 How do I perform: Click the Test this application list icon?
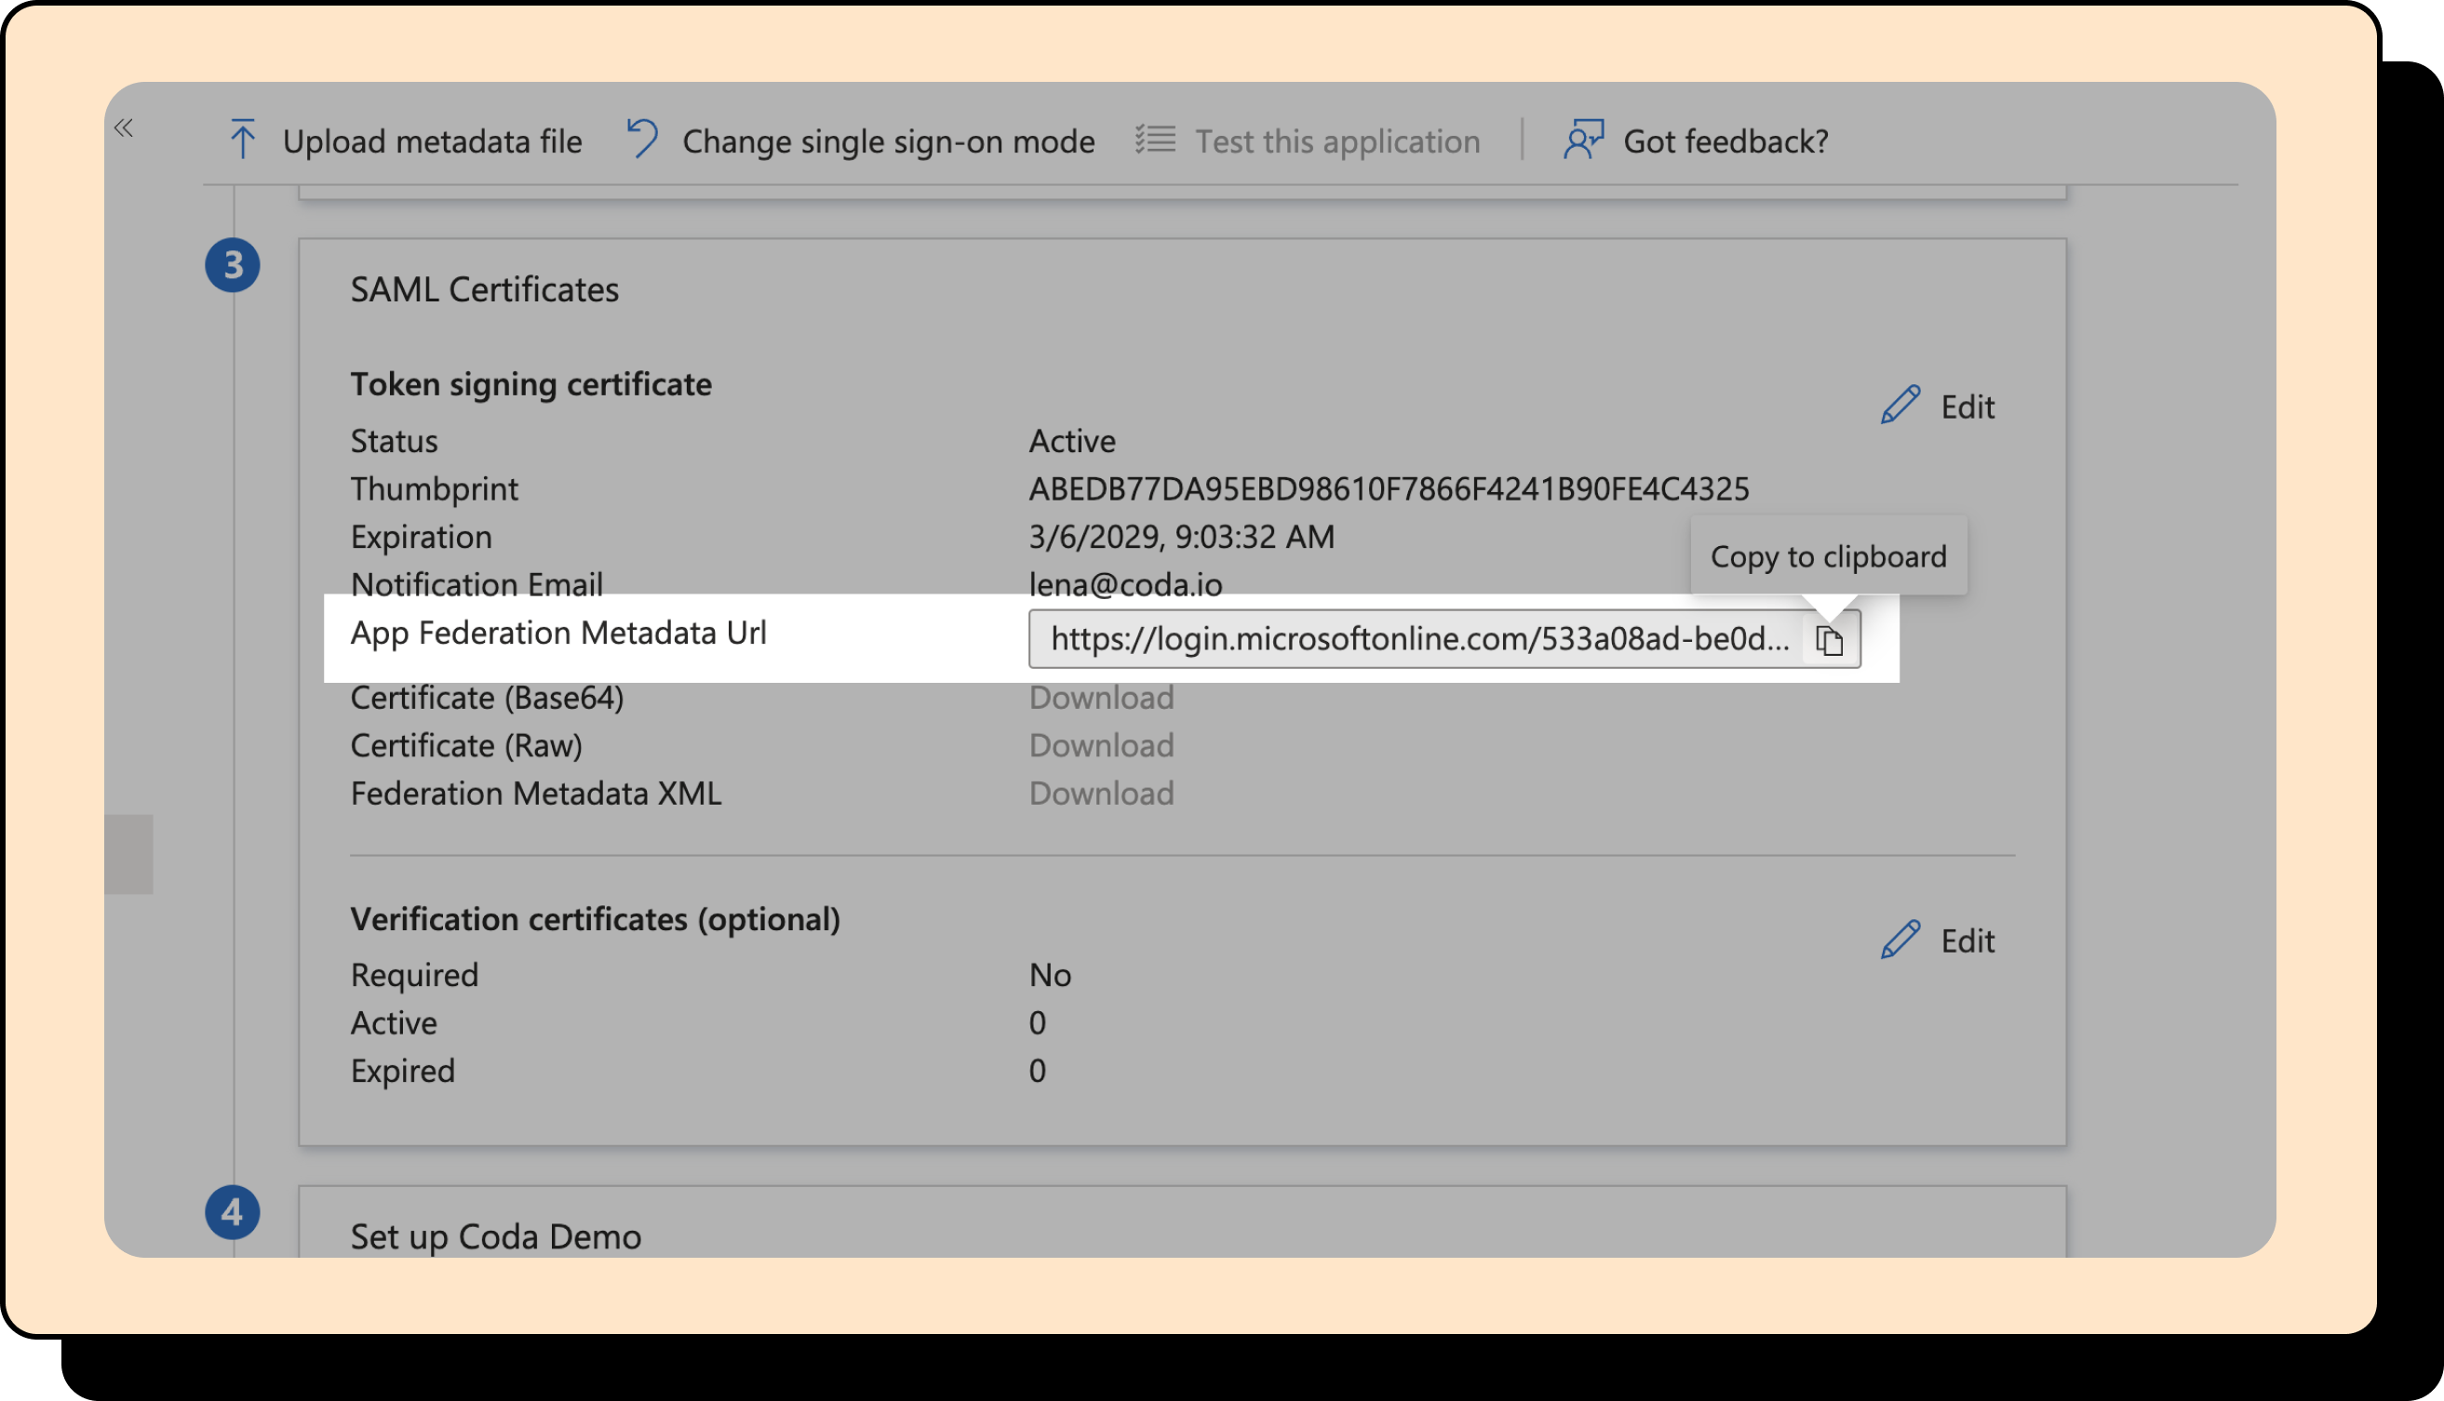coord(1154,140)
